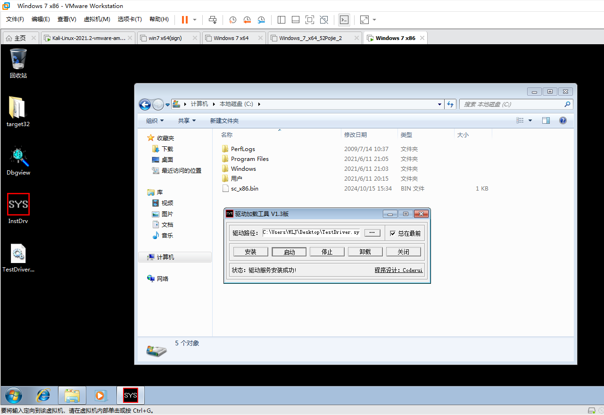
Task: Toggle the thumbnail bar view icon
Action: [296, 20]
